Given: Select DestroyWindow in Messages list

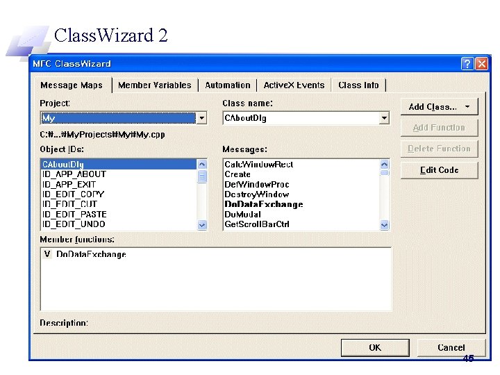Looking at the screenshot, I should 301,194.
